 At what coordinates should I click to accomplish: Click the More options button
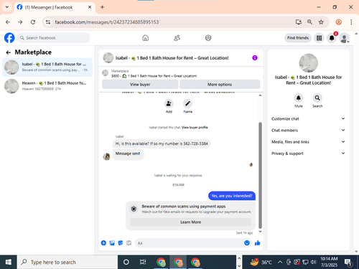coord(220,85)
